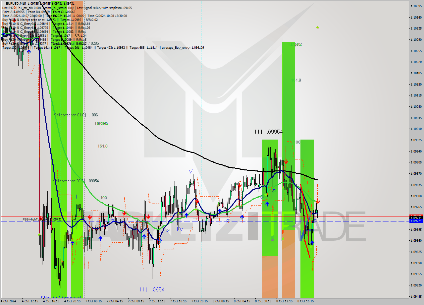Select the yellow-green star marker

(317, 28)
